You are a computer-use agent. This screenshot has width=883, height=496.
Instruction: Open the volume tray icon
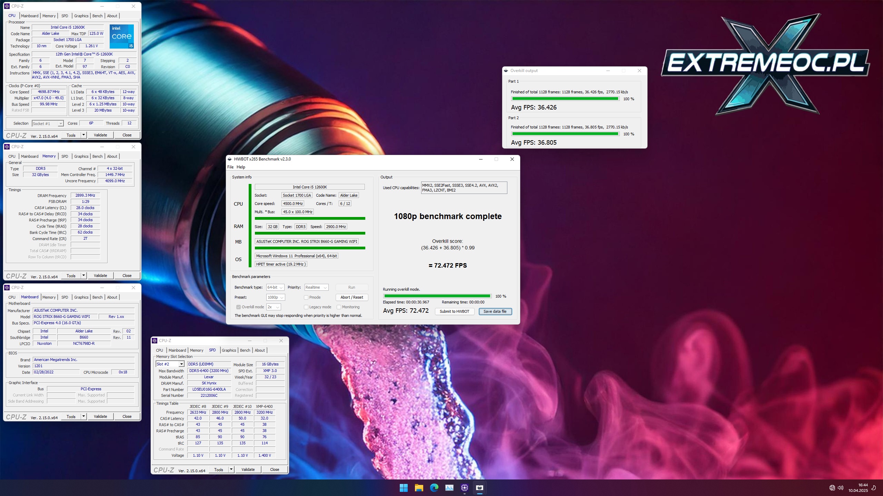pos(841,488)
